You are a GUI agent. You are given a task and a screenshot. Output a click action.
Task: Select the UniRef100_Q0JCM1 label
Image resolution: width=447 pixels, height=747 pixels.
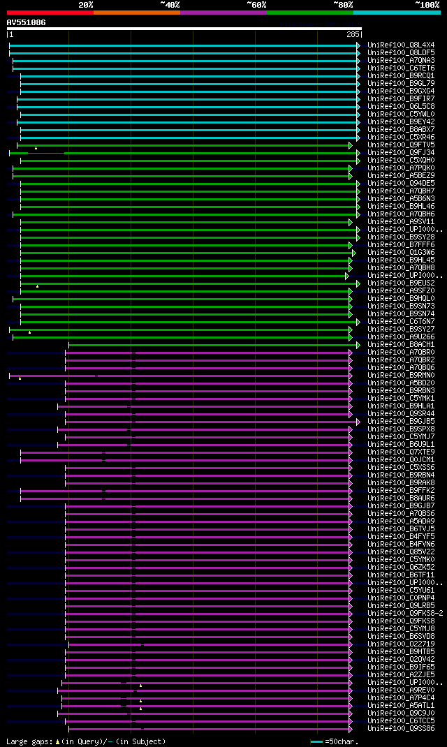click(x=401, y=460)
